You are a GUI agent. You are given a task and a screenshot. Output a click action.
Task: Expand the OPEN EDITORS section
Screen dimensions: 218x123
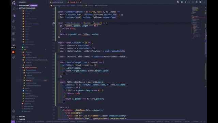pyautogui.click(x=24, y=5)
